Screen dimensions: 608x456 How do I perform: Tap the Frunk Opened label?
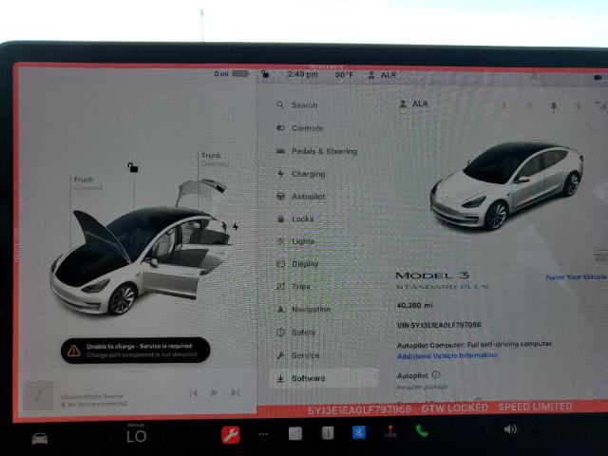point(87,183)
